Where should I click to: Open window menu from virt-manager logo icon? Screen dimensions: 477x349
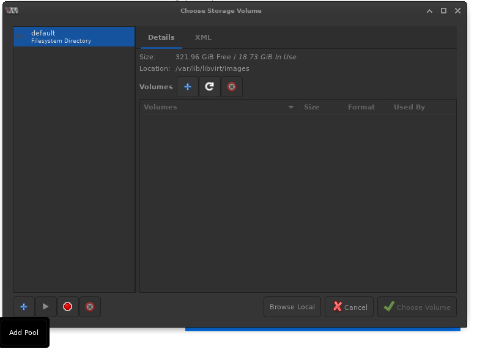coord(12,10)
